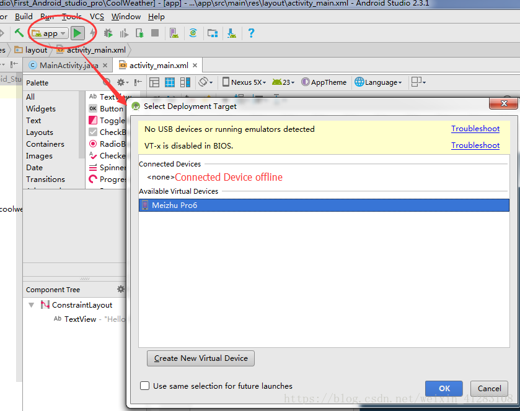Click the gray Stop square icon

[x=155, y=33]
